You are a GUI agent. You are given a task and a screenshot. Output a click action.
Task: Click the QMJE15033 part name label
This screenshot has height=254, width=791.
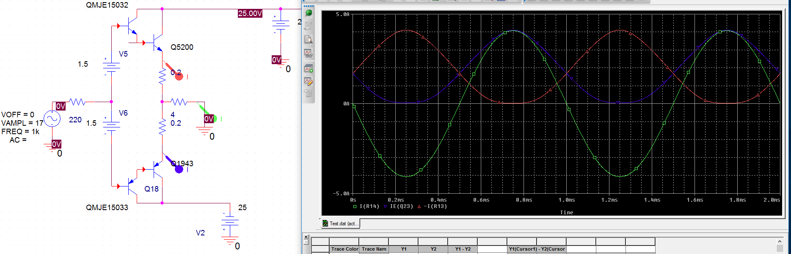[x=107, y=208]
